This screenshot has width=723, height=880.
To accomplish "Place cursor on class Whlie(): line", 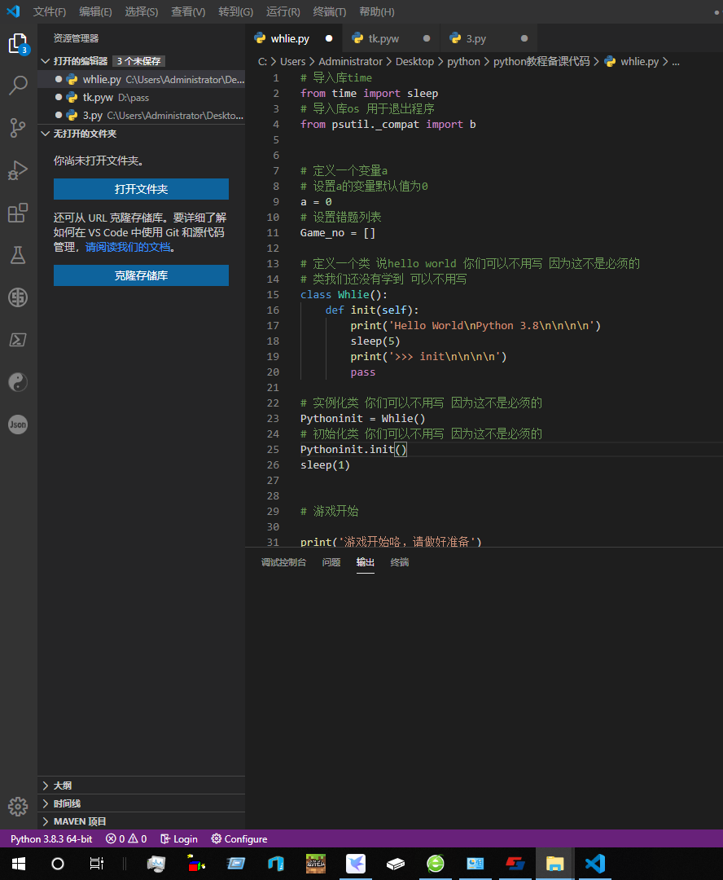I will tap(344, 295).
